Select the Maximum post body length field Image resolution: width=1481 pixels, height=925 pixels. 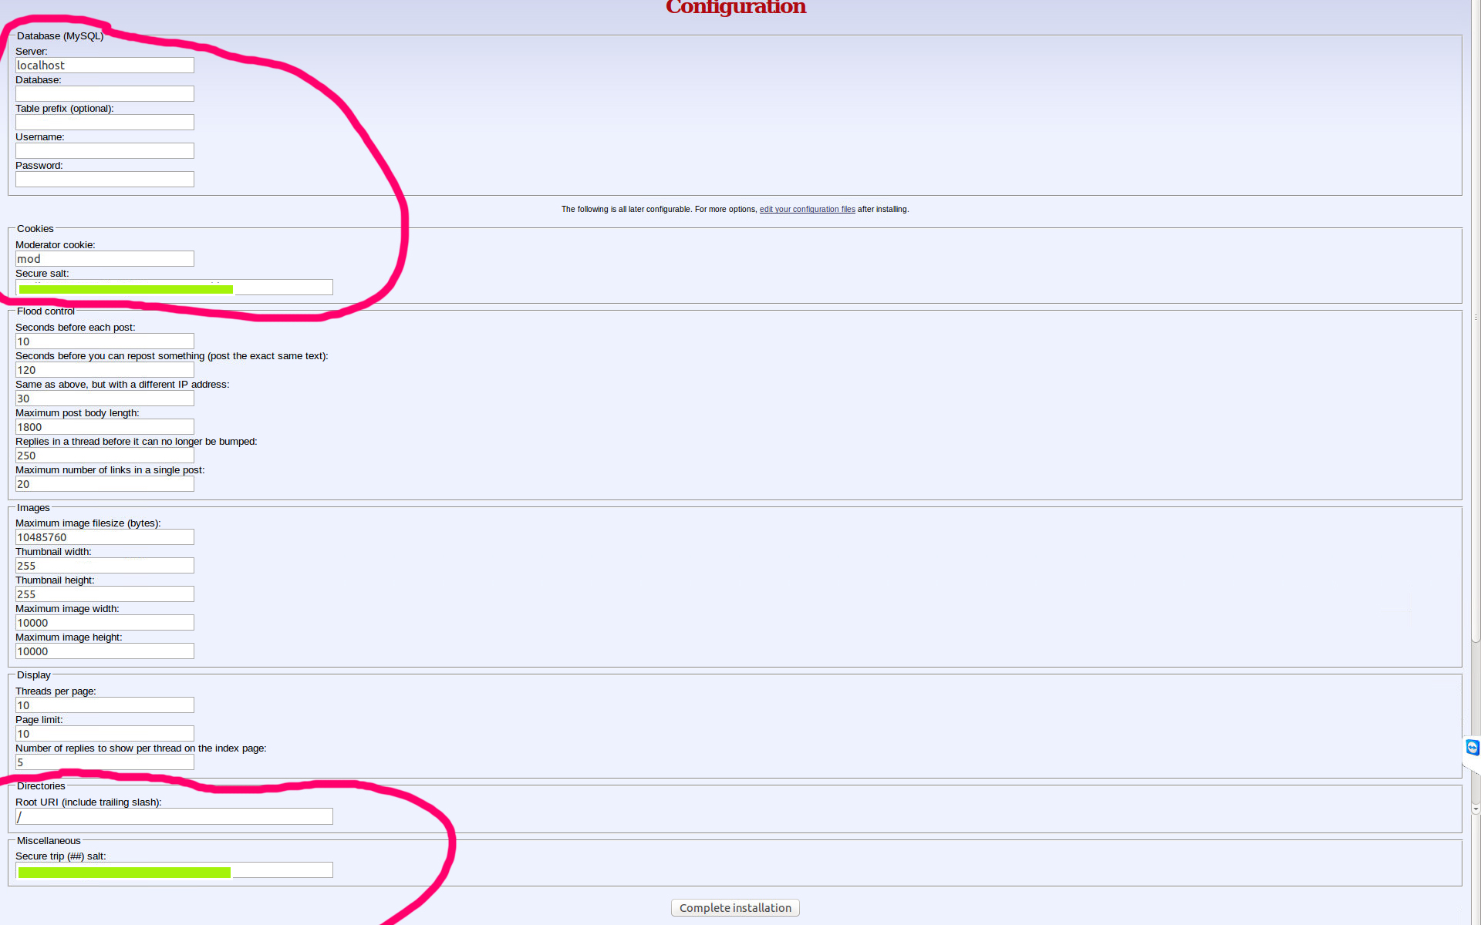(105, 427)
